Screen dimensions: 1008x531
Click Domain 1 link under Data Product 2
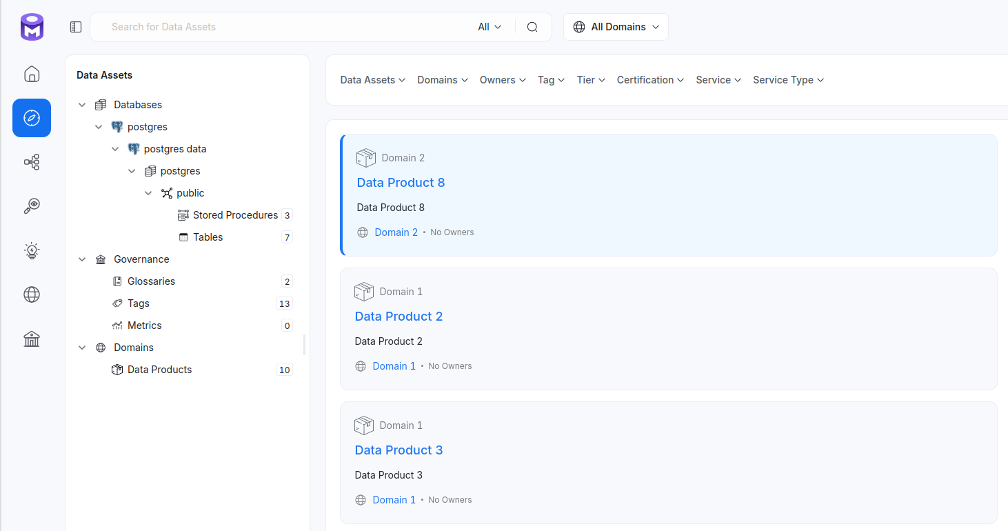click(x=394, y=366)
